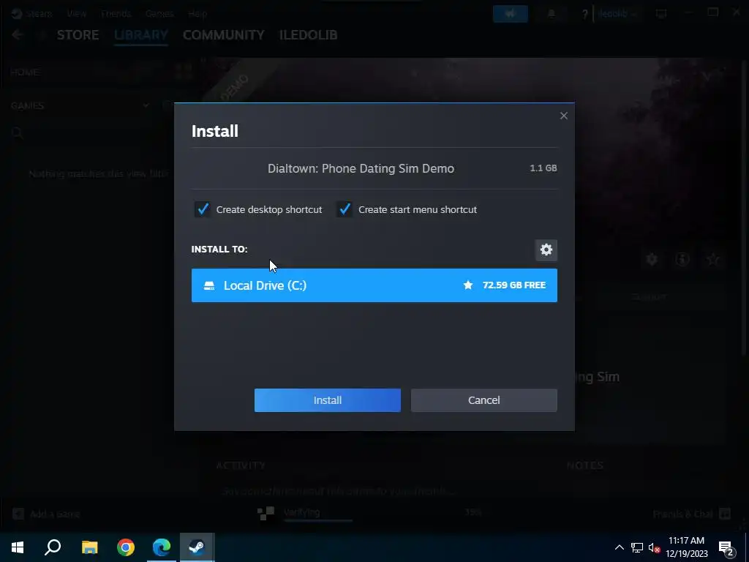Image resolution: width=749 pixels, height=562 pixels.
Task: Open game information icon on game page
Action: (x=682, y=260)
